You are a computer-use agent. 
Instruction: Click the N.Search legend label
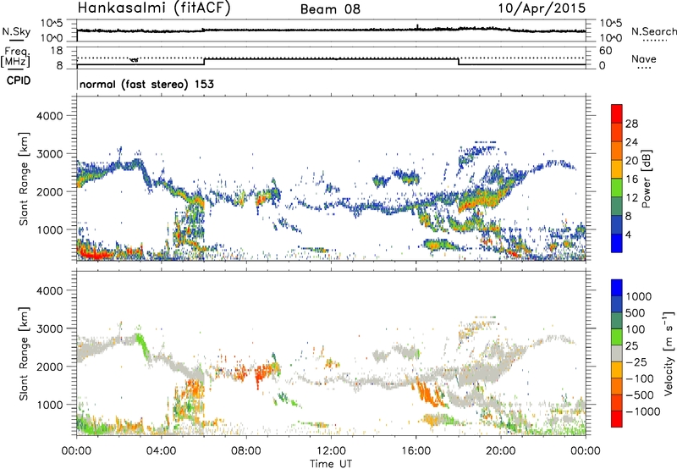pyautogui.click(x=653, y=31)
